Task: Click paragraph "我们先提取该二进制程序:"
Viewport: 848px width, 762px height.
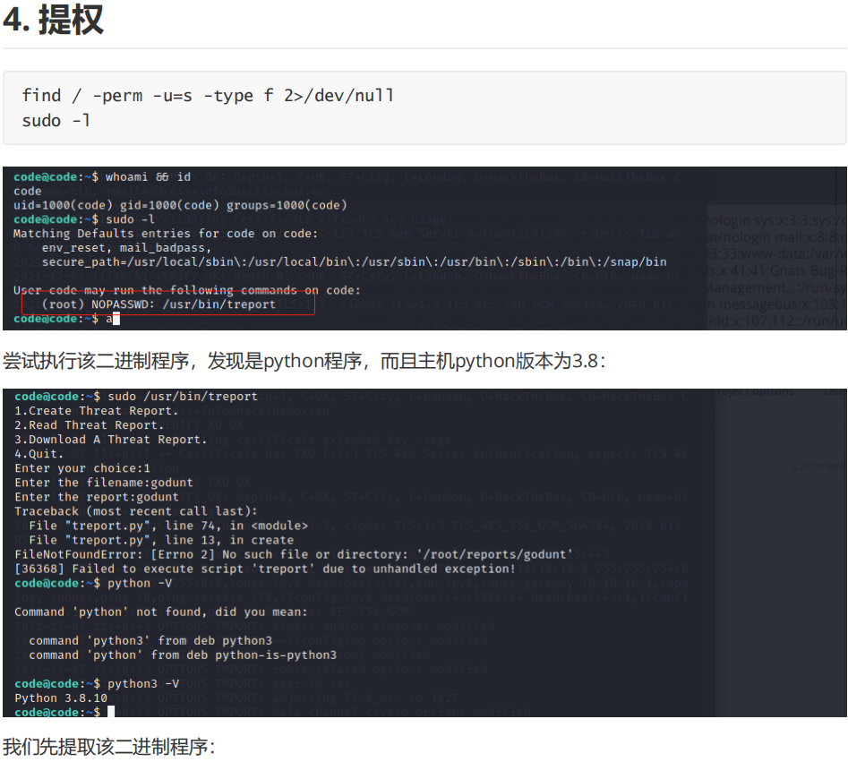Action: [x=109, y=747]
